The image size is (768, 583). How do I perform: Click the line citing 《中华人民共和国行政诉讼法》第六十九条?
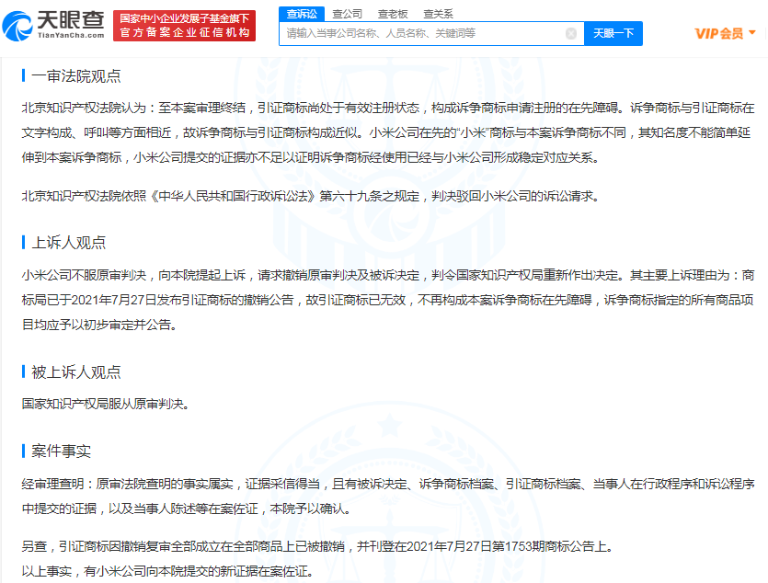point(310,196)
